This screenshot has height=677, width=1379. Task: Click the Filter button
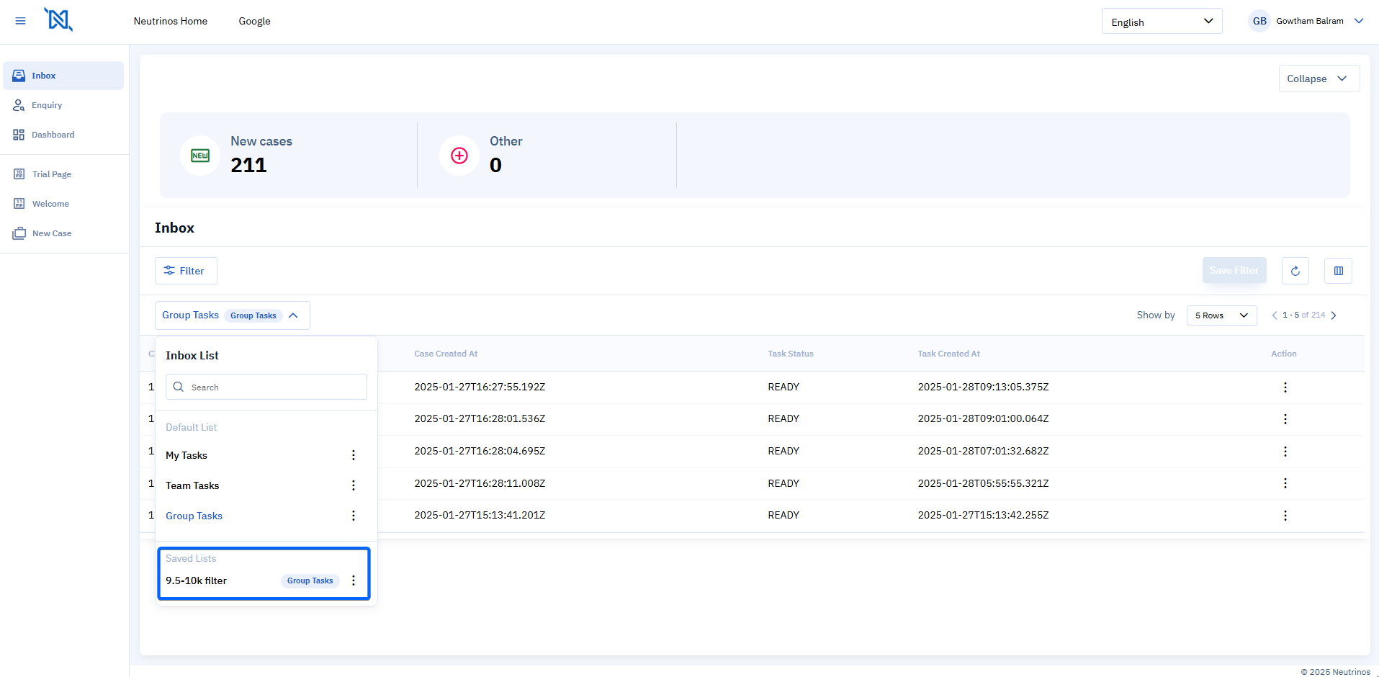(x=186, y=271)
